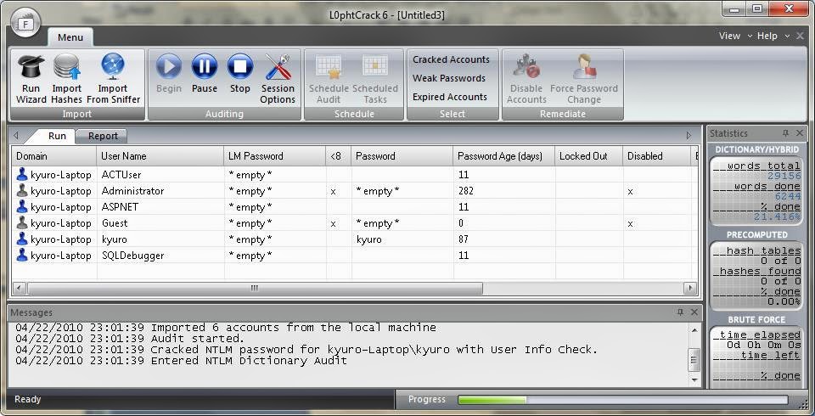
Task: Select the ASPNET account row
Action: pos(355,207)
